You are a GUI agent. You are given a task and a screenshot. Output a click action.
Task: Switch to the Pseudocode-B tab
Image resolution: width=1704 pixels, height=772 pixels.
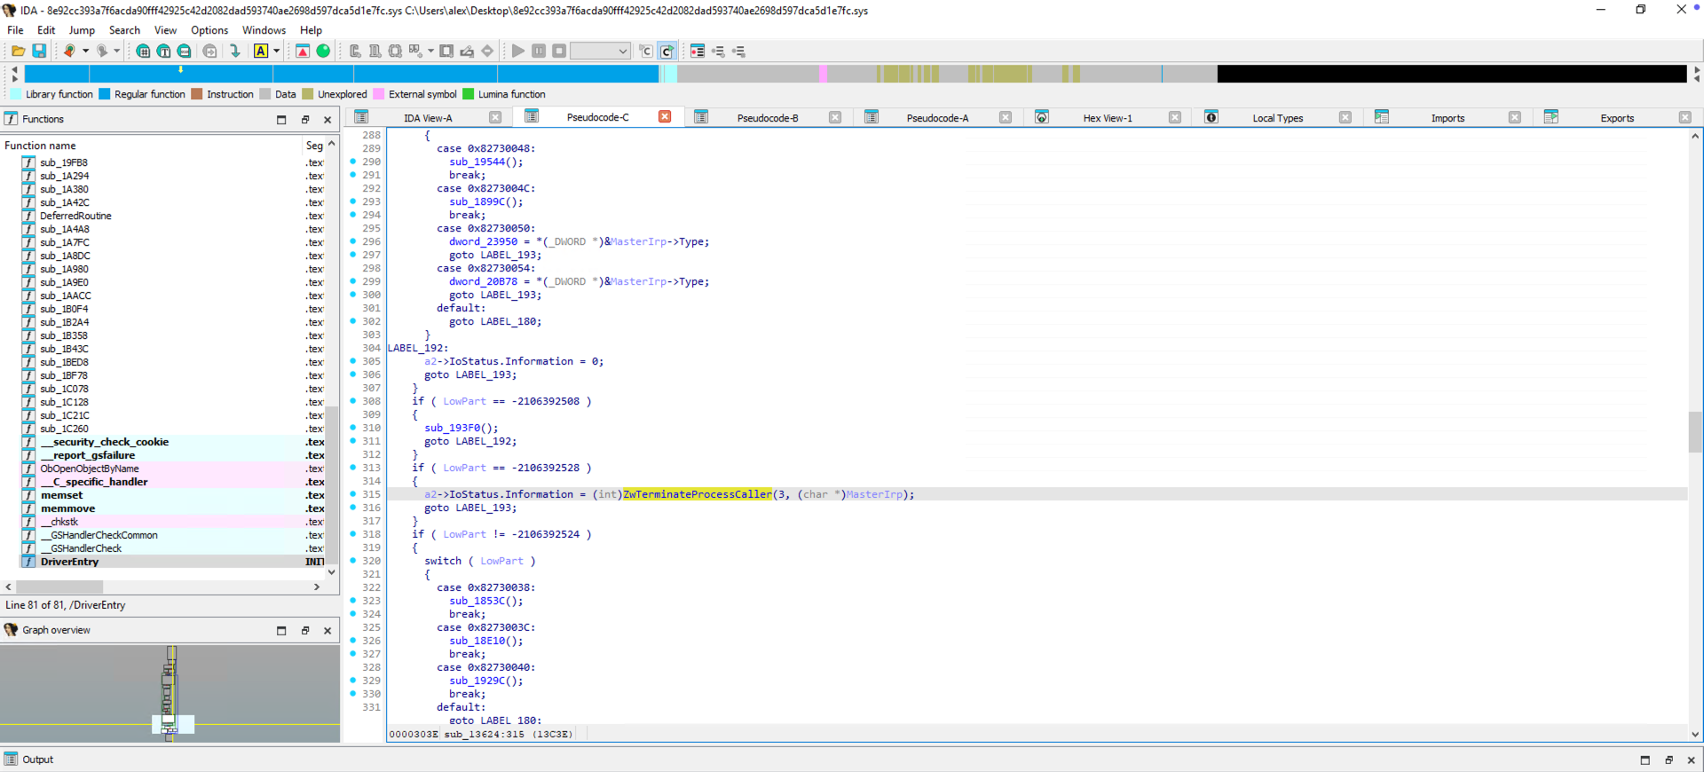point(768,118)
